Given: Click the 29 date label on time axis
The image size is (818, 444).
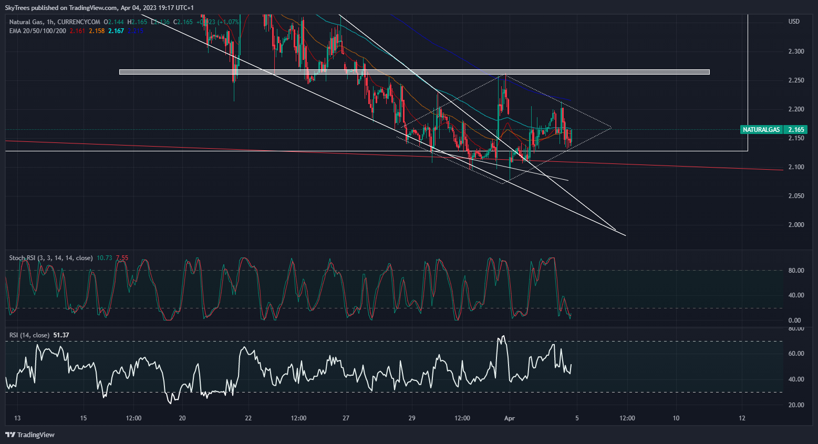Looking at the screenshot, I should point(412,418).
